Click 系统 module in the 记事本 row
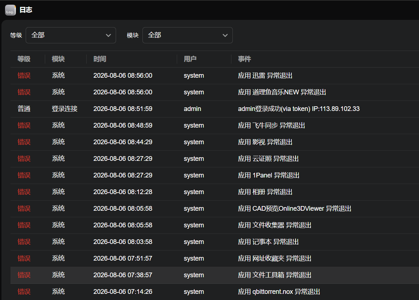This screenshot has height=300, width=419. [x=58, y=242]
